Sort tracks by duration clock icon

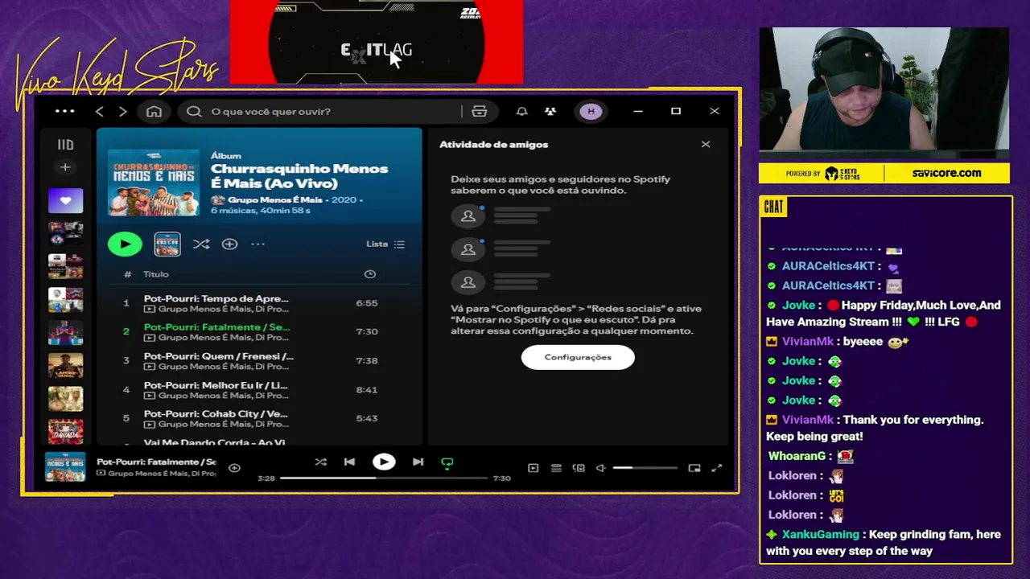click(x=370, y=274)
